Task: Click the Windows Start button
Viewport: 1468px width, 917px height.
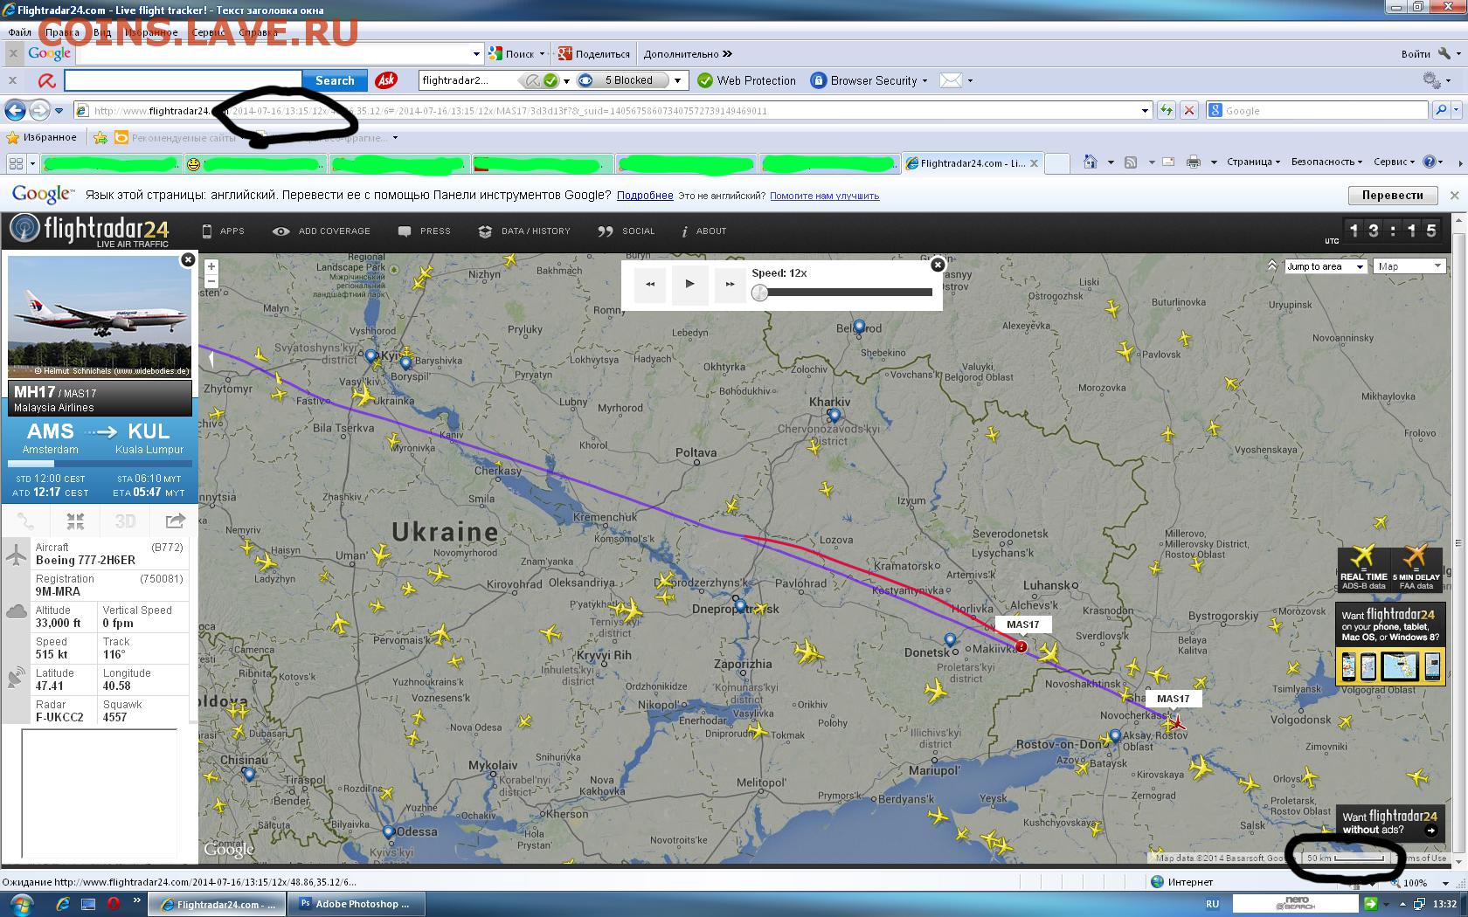Action: pyautogui.click(x=20, y=904)
